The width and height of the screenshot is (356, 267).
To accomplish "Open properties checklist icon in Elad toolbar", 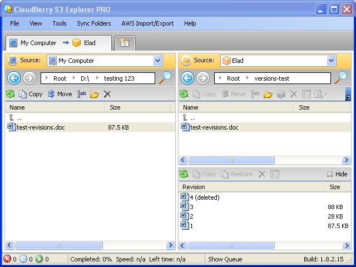I will coord(306,94).
